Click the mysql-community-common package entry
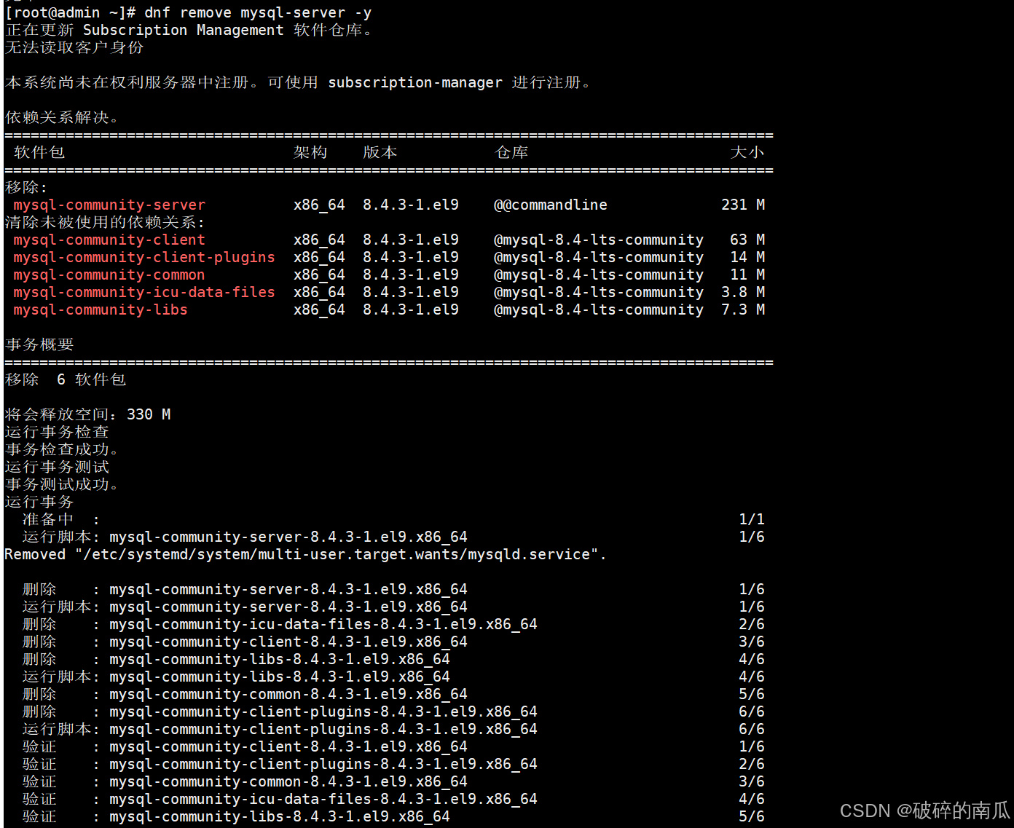Screen dimensions: 1014x828 pos(108,275)
